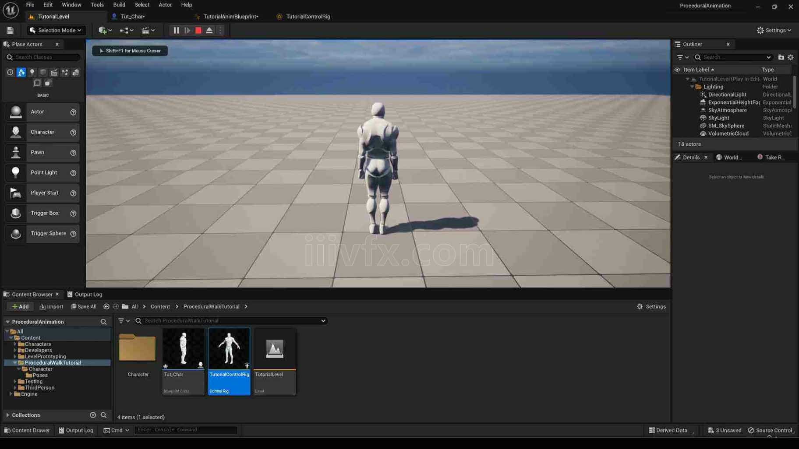Image resolution: width=799 pixels, height=449 pixels.
Task: Close the Place Actors panel
Action: 57,44
